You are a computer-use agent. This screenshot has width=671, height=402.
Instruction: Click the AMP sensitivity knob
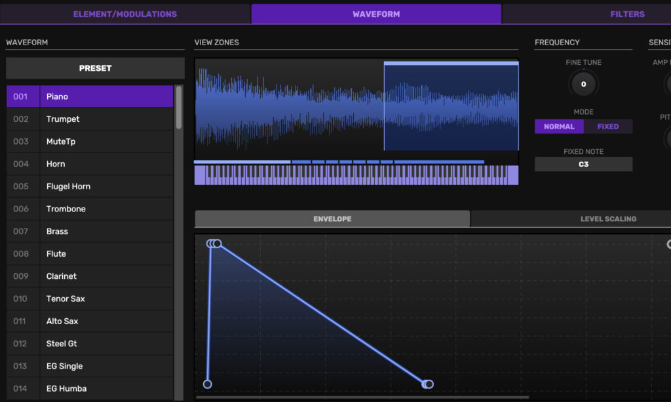pyautogui.click(x=667, y=84)
